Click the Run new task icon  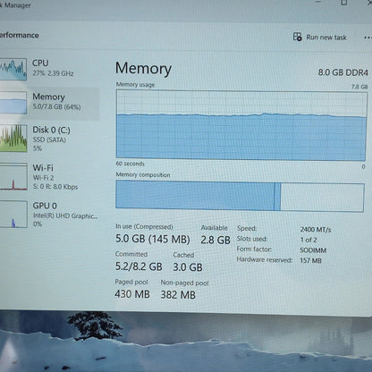297,37
